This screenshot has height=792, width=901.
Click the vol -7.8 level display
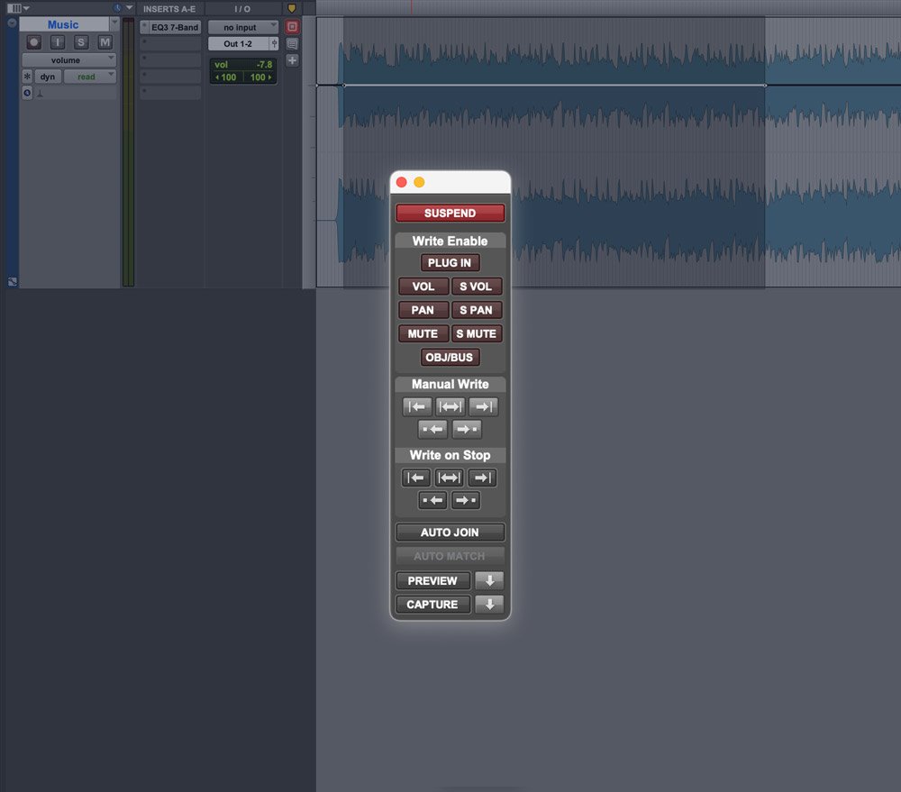242,65
